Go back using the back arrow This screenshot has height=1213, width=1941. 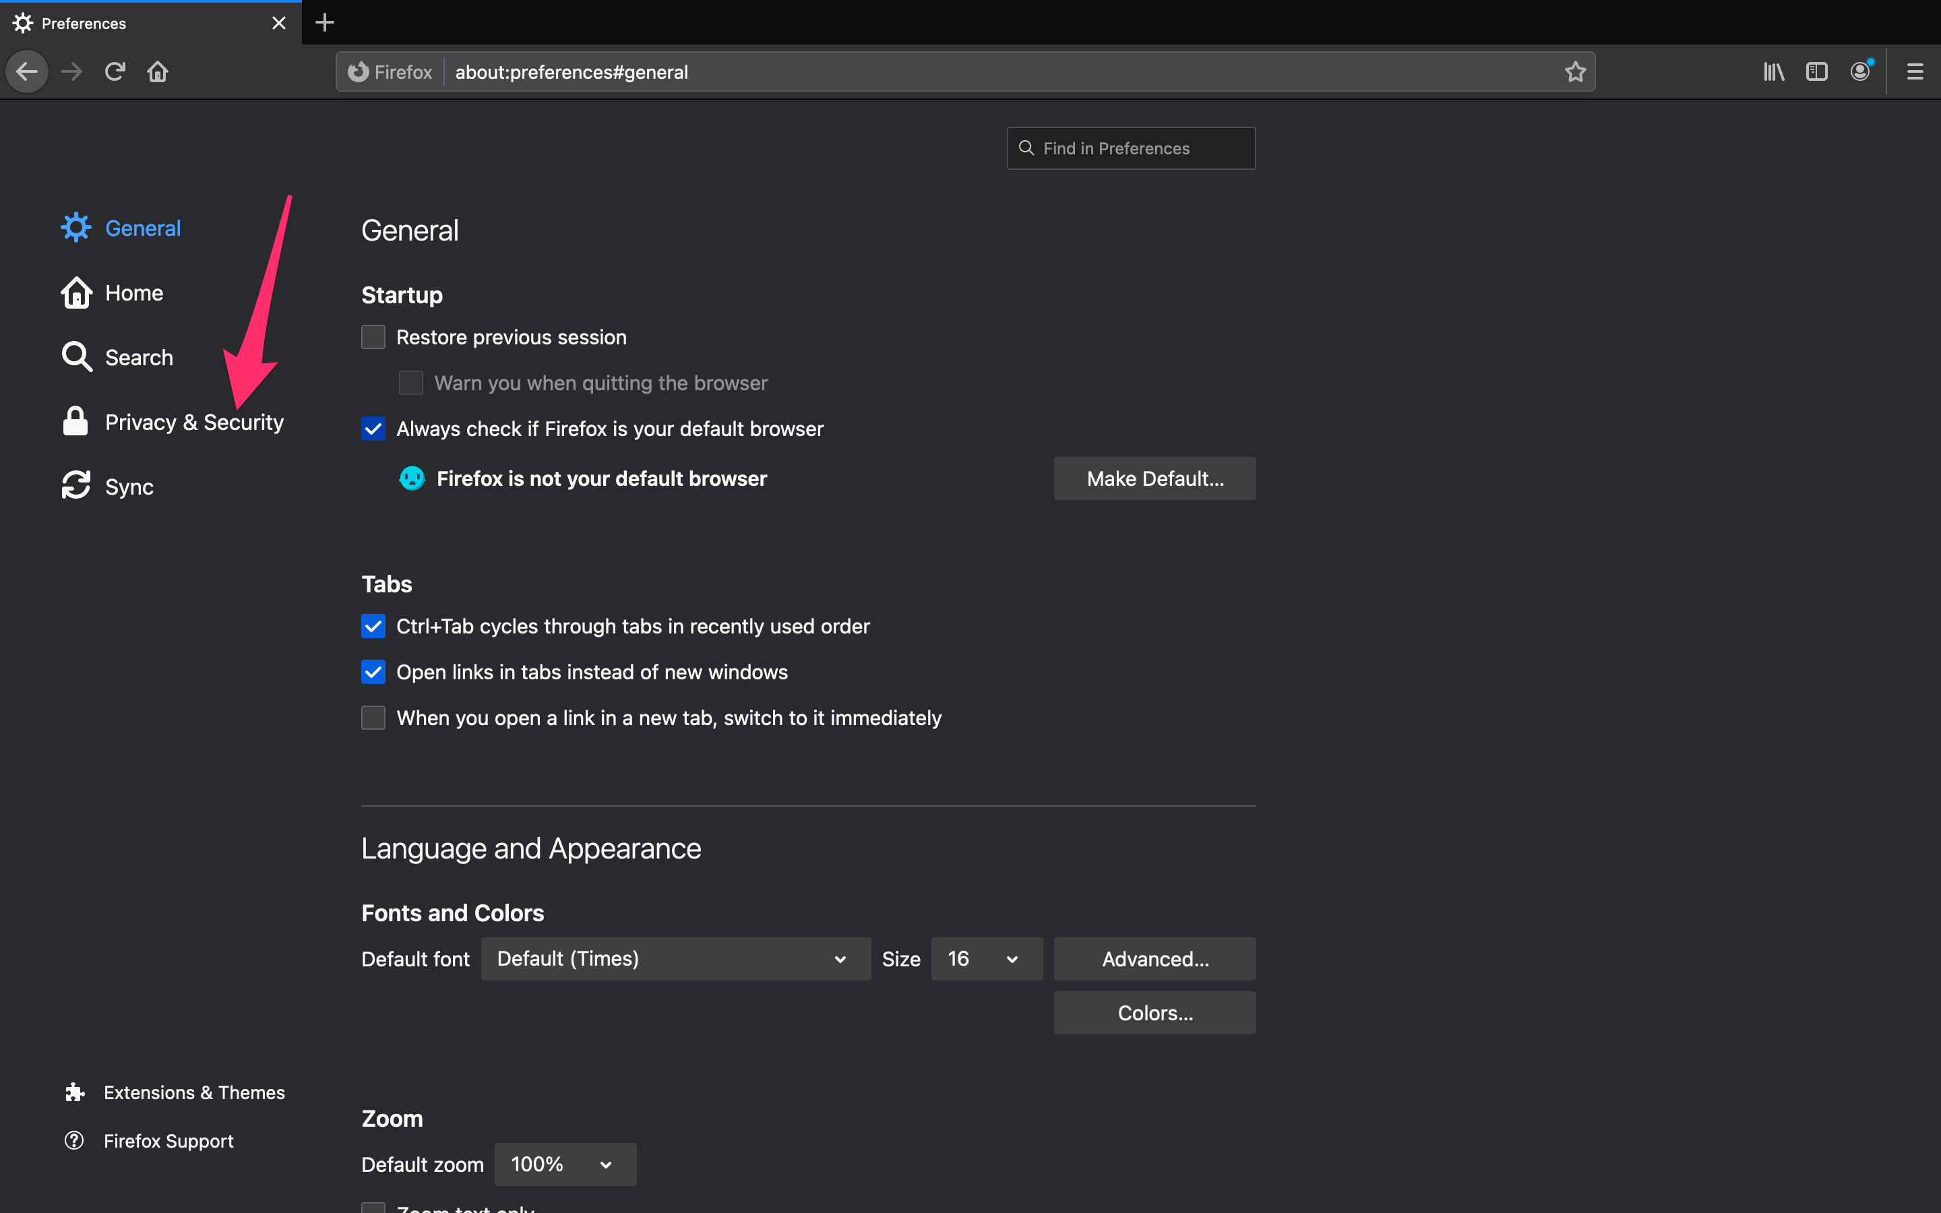[27, 71]
